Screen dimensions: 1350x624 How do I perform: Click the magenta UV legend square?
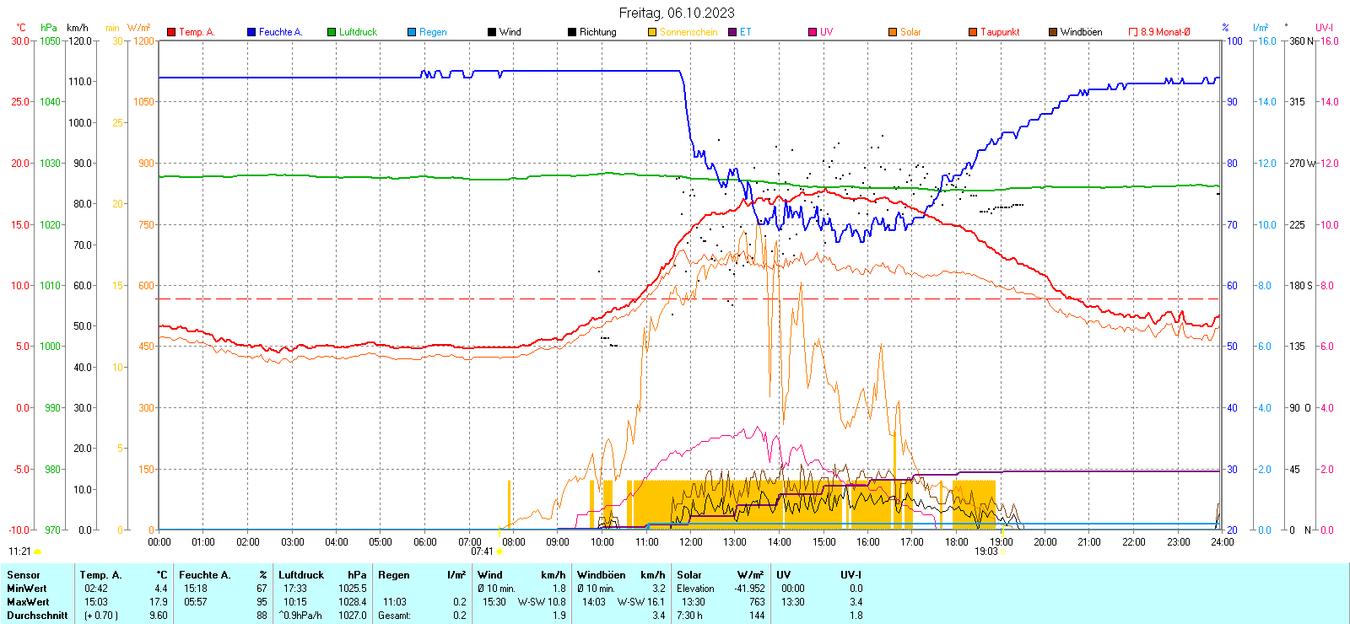[x=813, y=32]
